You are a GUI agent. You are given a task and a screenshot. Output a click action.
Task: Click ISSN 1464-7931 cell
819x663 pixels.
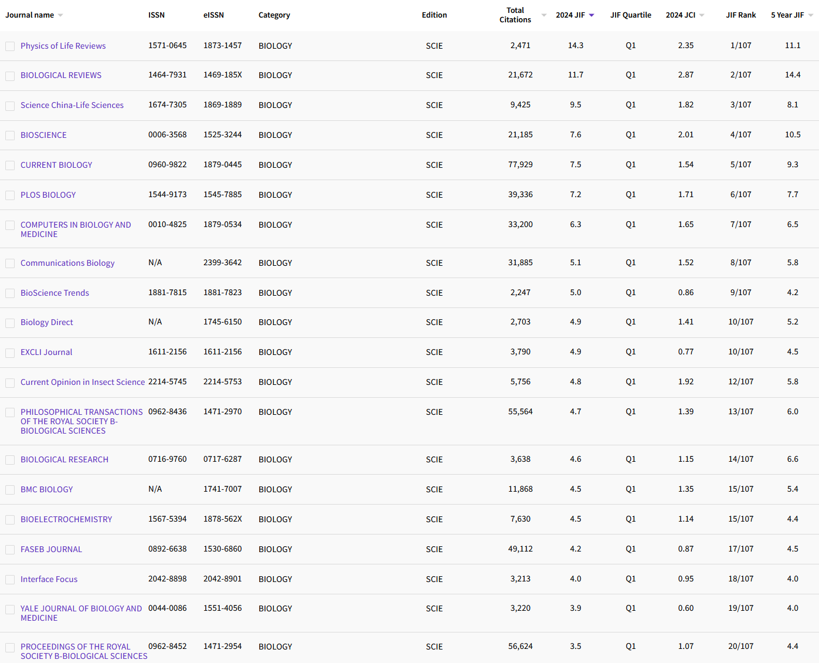[168, 75]
